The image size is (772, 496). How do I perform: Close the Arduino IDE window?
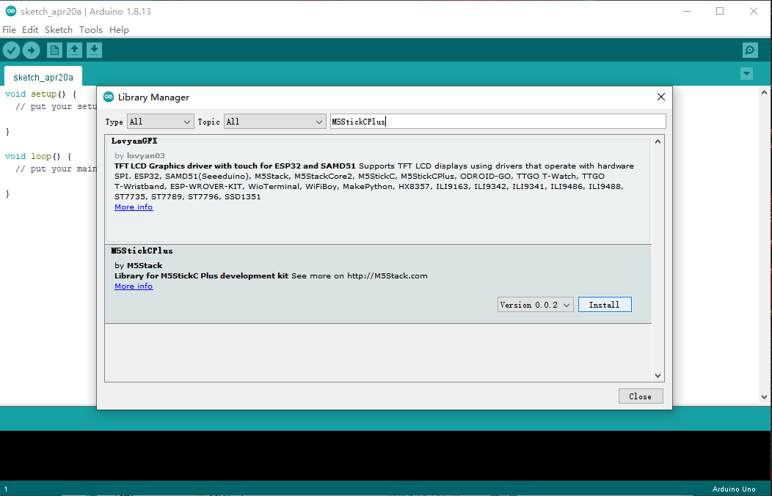coord(754,11)
